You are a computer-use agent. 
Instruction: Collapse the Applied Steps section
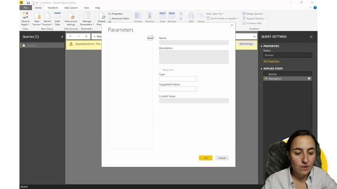click(x=261, y=69)
